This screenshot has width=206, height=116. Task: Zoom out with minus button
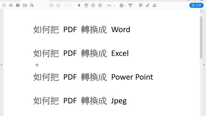(93, 5)
